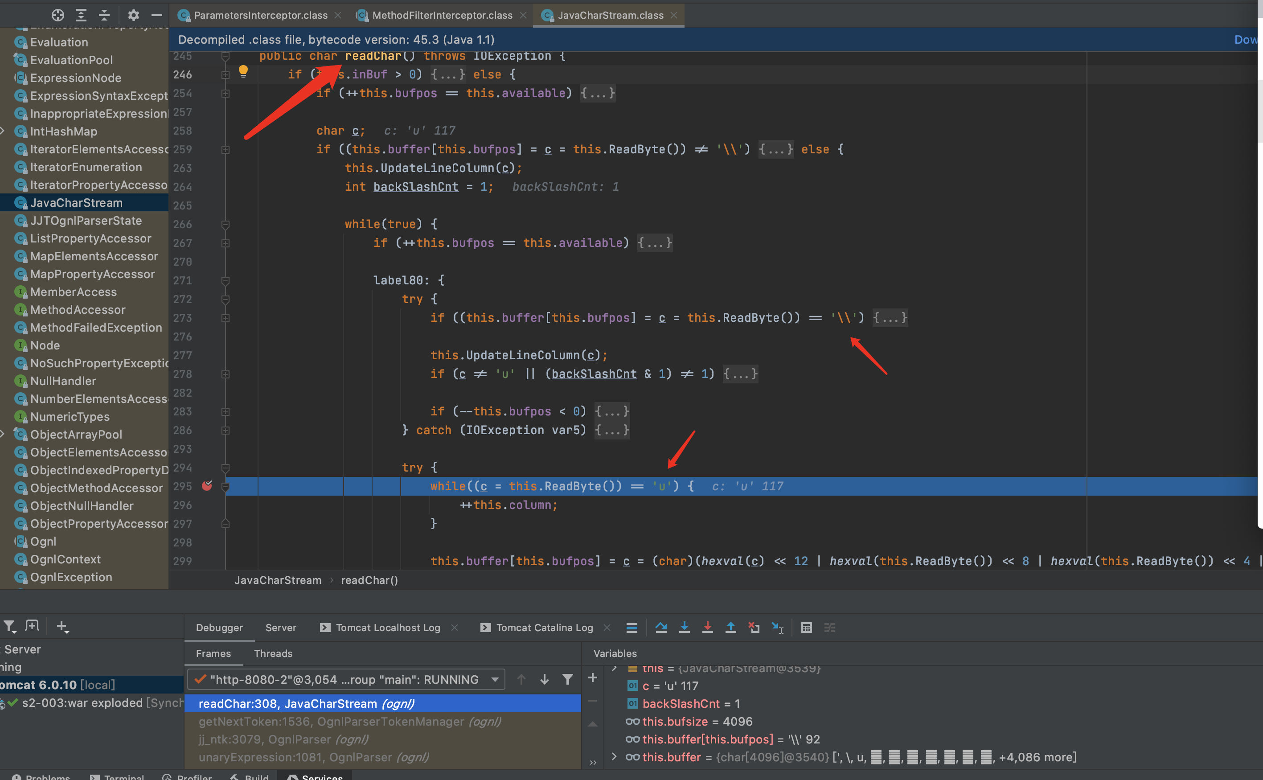
Task: Click next frame down arrow
Action: [545, 679]
